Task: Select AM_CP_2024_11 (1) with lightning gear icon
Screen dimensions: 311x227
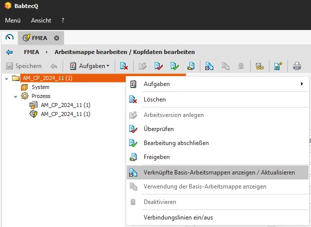Action: tap(66, 114)
